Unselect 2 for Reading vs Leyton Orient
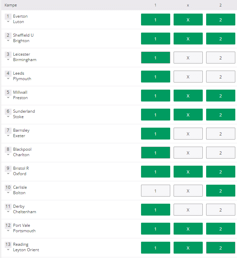Viewport: 237px width, 258px height. (x=221, y=247)
